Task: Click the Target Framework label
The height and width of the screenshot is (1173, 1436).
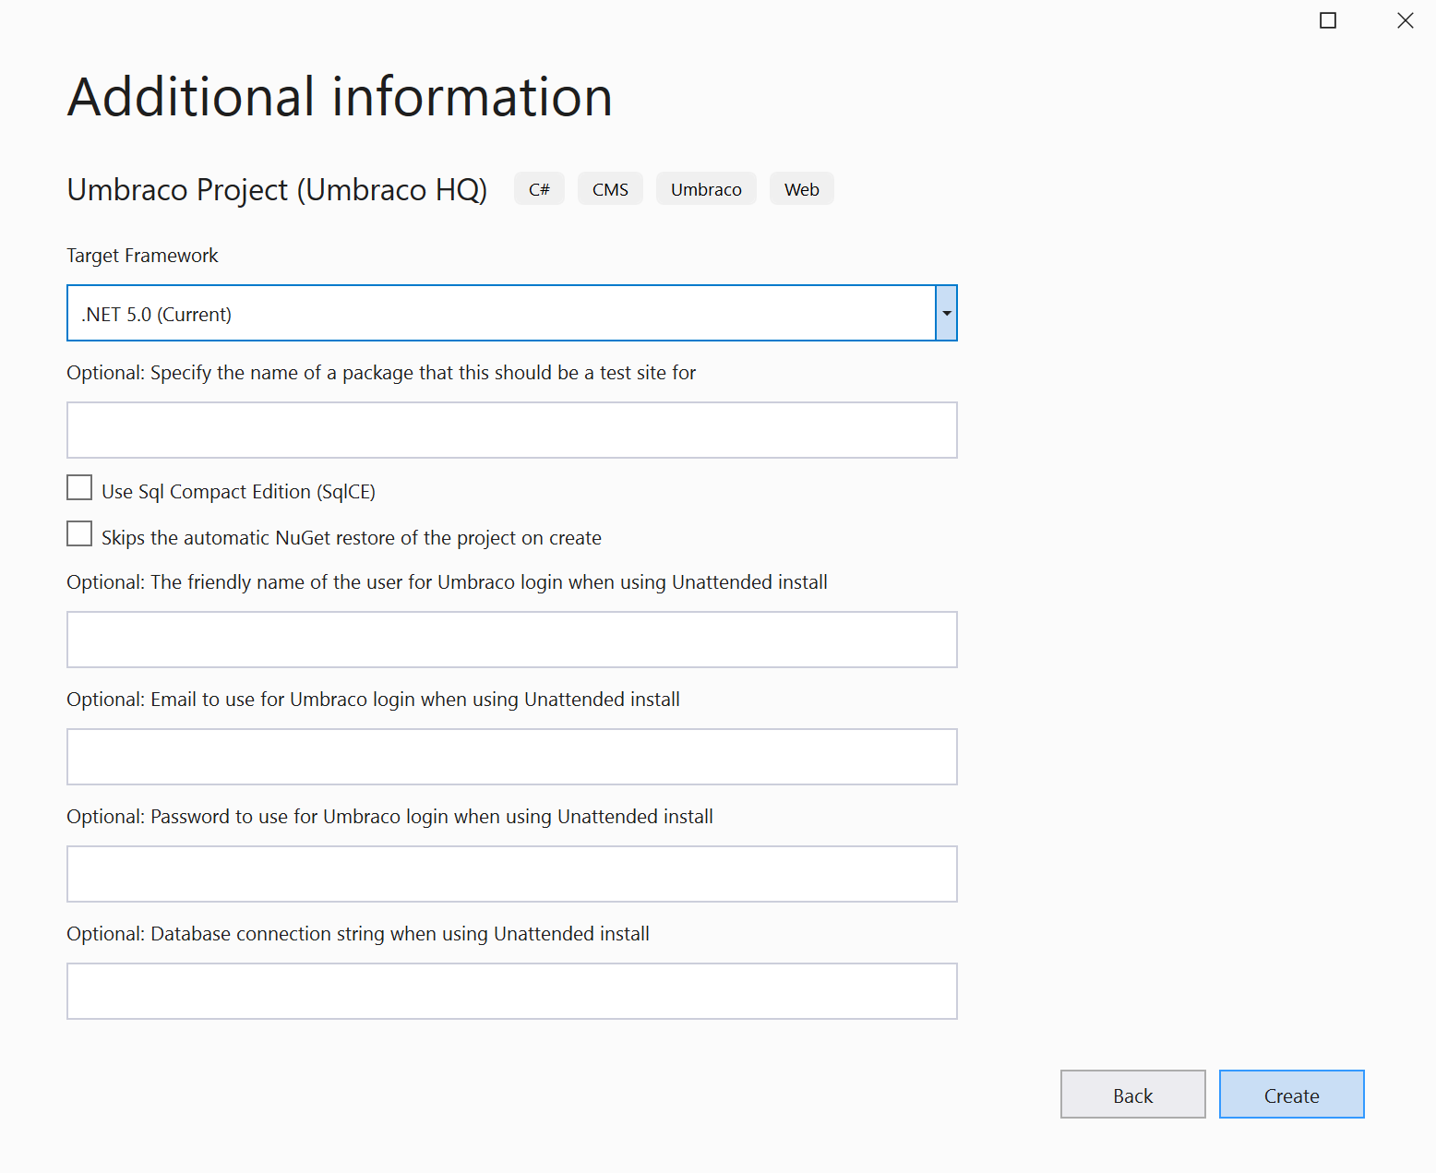Action: point(142,256)
